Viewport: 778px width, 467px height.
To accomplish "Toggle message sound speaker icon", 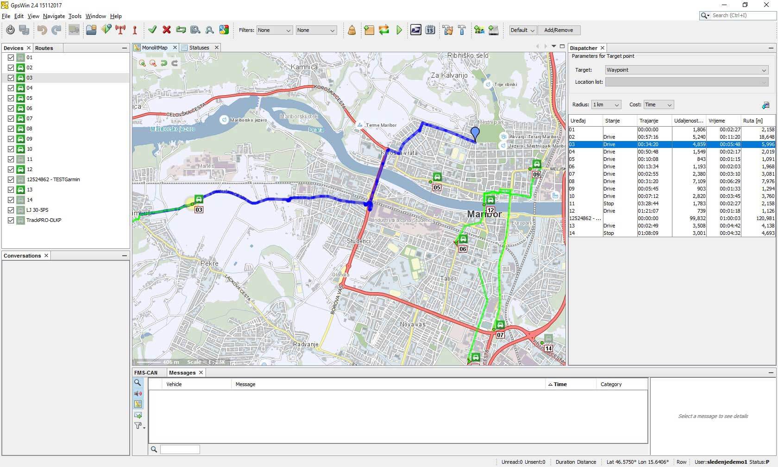I will pyautogui.click(x=138, y=393).
